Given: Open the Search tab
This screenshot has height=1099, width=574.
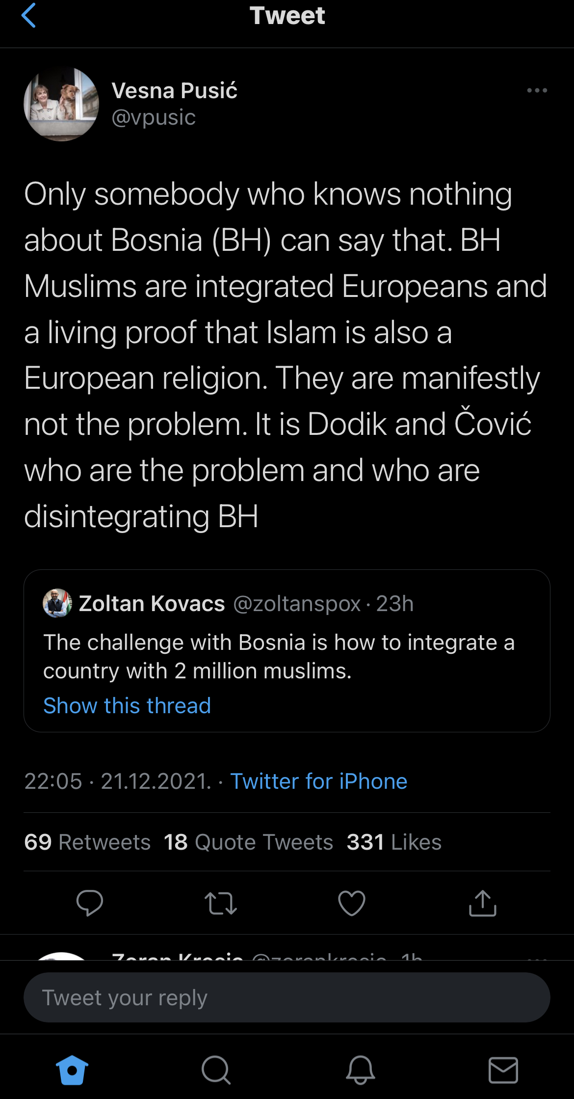Looking at the screenshot, I should pos(216,1070).
